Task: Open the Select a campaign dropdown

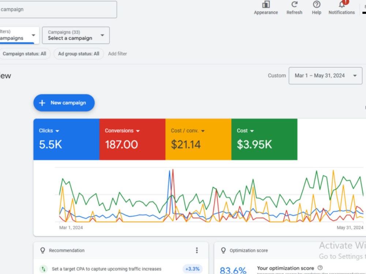Action: (x=76, y=35)
